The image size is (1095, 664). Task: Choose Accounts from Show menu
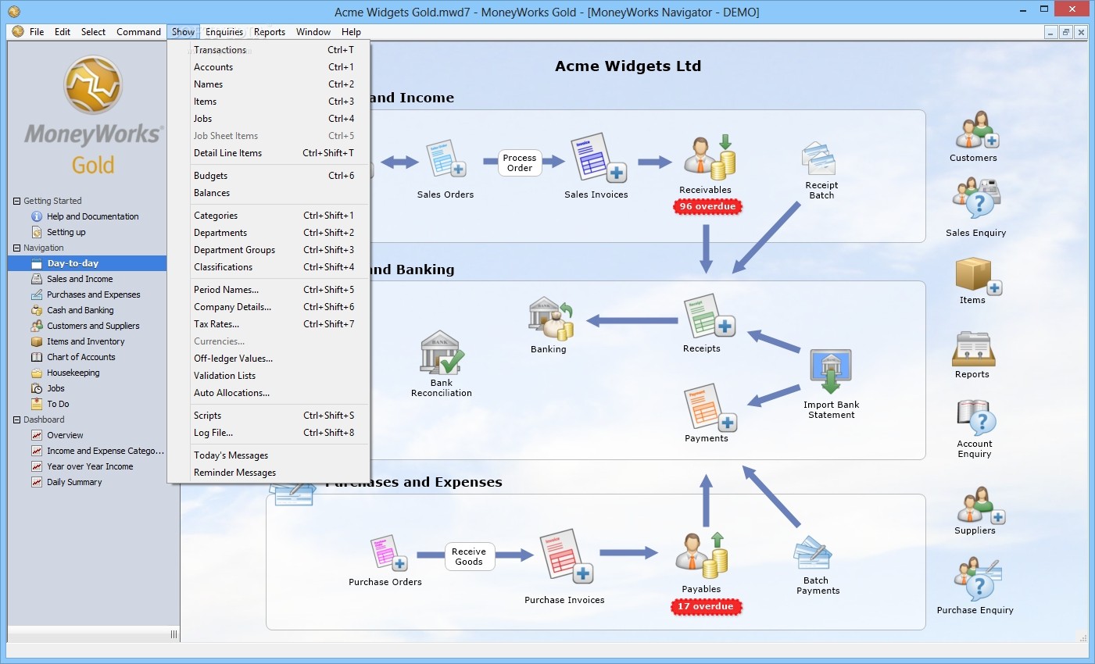[x=269, y=67]
